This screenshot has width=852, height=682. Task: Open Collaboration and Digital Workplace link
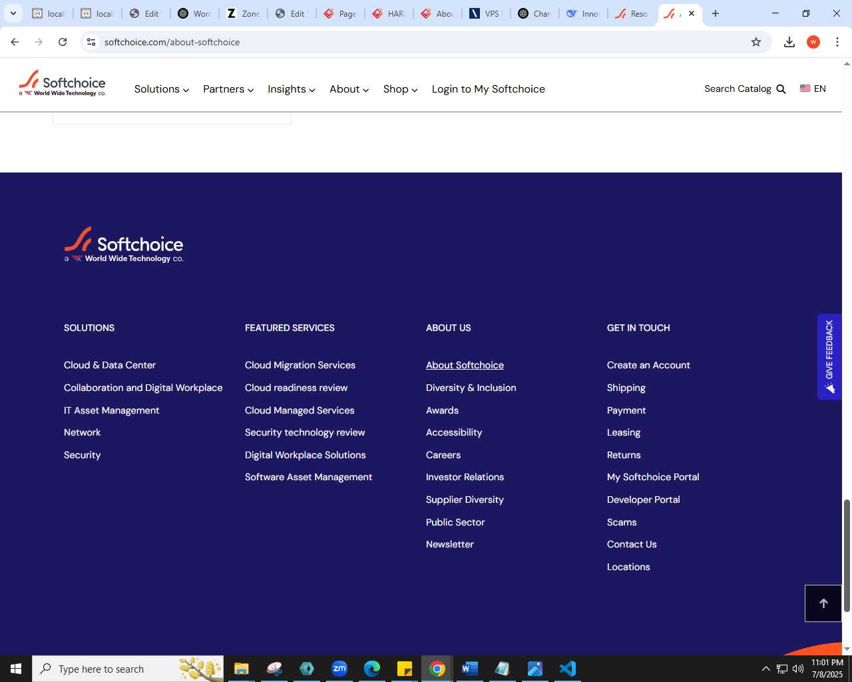143,388
